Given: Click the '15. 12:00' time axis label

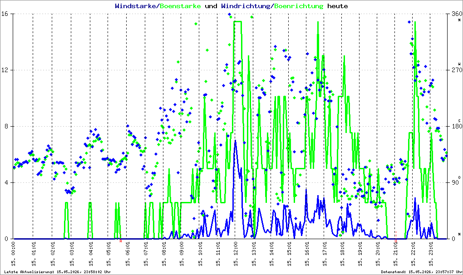Looking at the screenshot, I should pyautogui.click(x=235, y=254).
